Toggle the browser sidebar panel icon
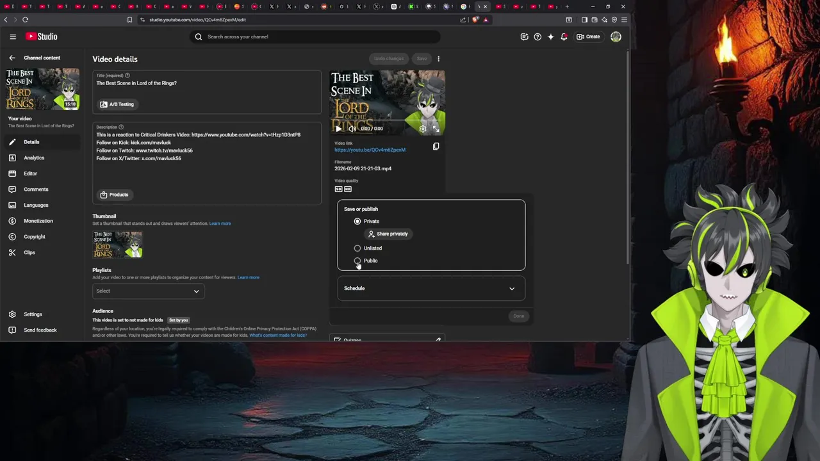The width and height of the screenshot is (820, 461). 584,20
